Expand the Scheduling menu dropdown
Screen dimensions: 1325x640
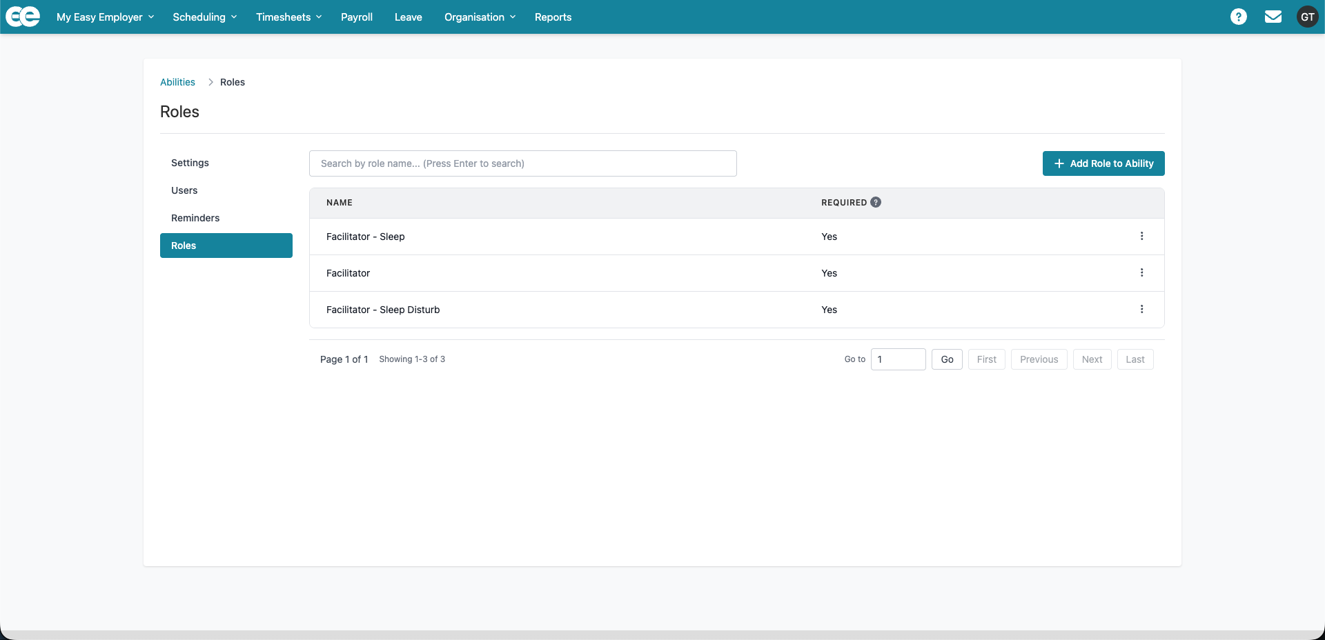click(205, 17)
